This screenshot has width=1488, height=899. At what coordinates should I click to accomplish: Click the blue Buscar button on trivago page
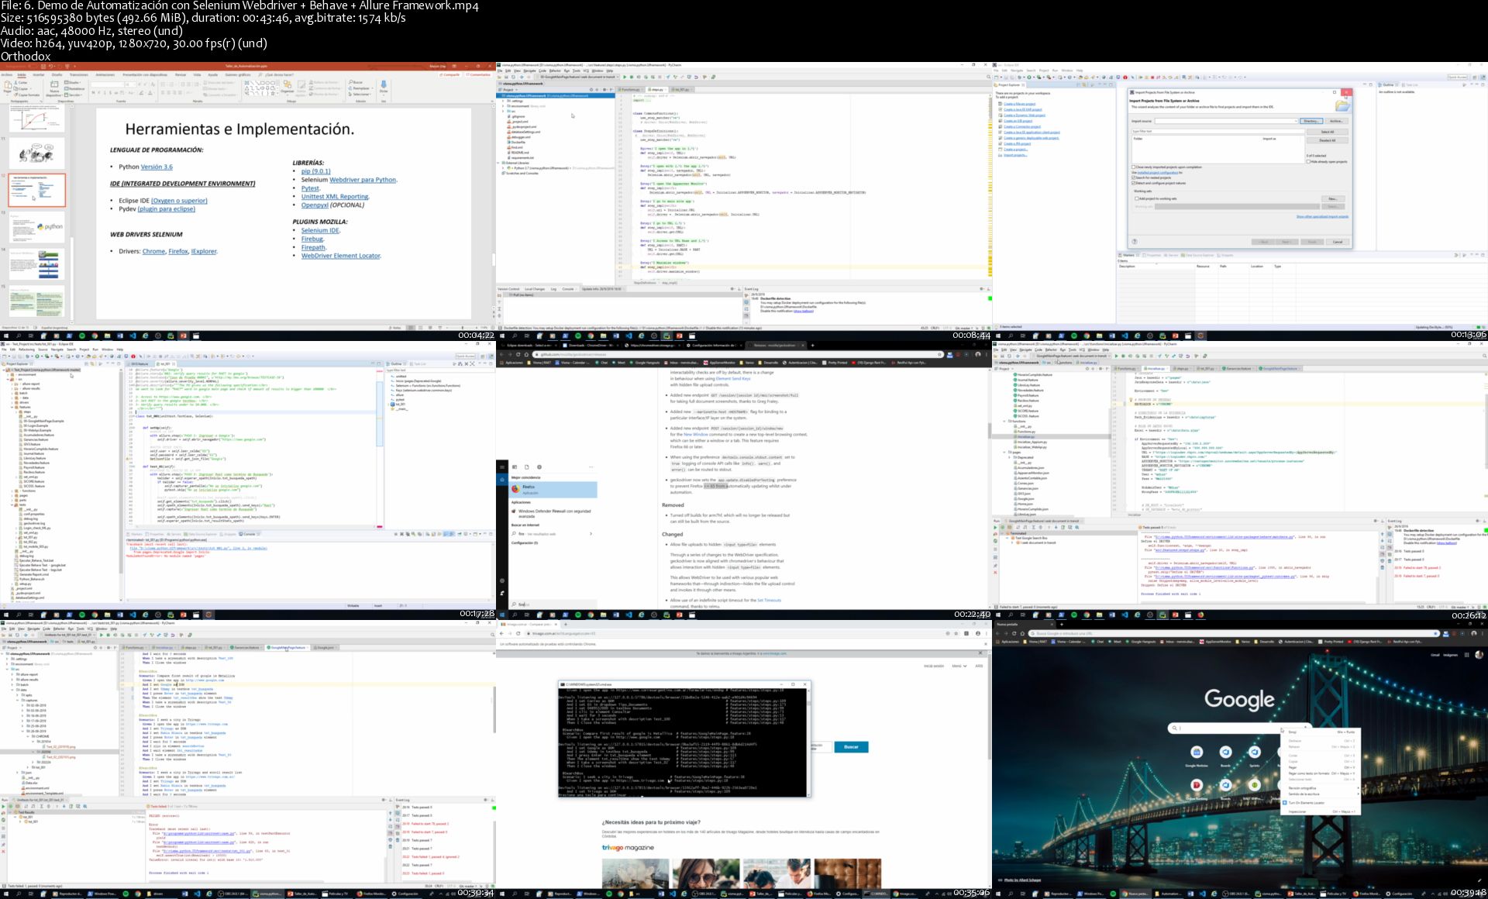tap(851, 747)
